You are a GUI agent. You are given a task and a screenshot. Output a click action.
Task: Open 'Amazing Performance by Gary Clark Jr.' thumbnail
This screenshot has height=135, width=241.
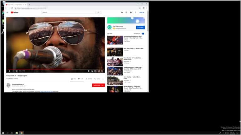115,40
